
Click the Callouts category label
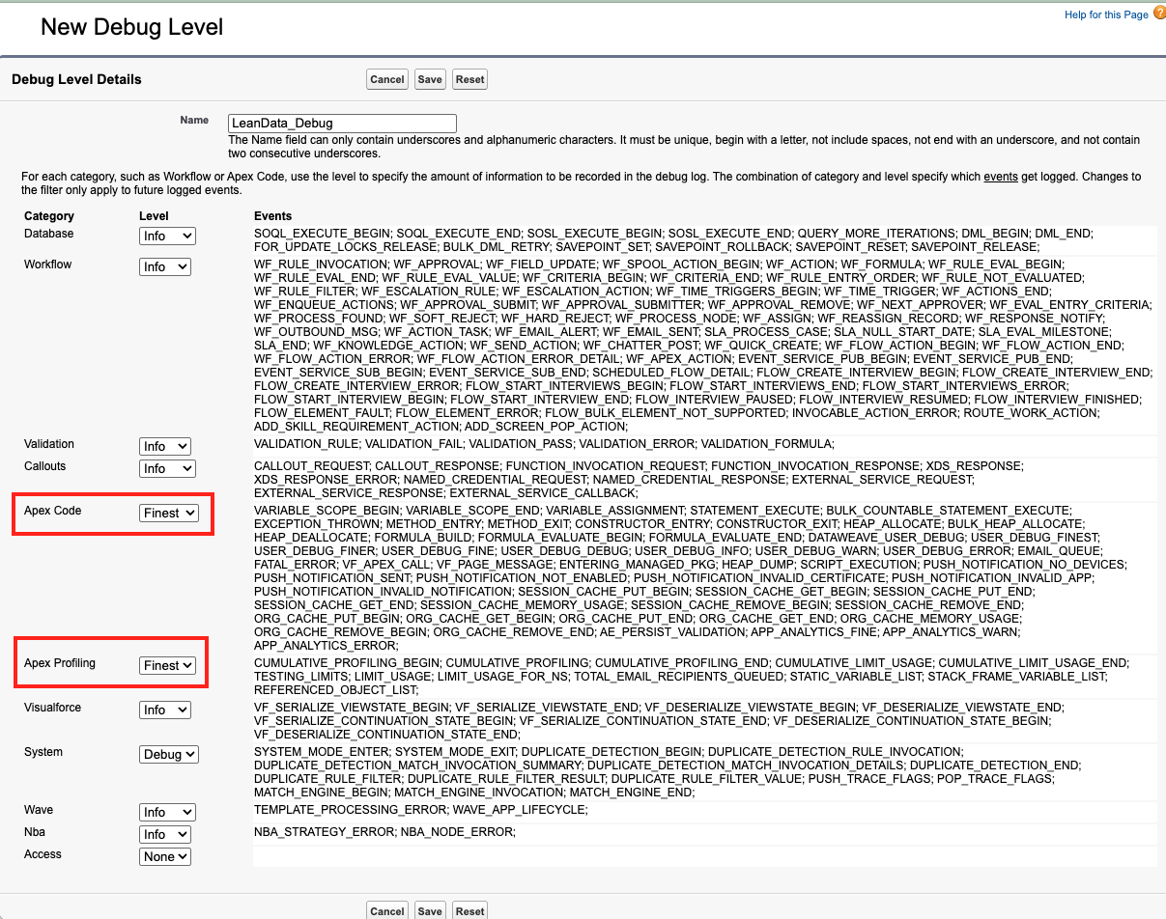(45, 466)
